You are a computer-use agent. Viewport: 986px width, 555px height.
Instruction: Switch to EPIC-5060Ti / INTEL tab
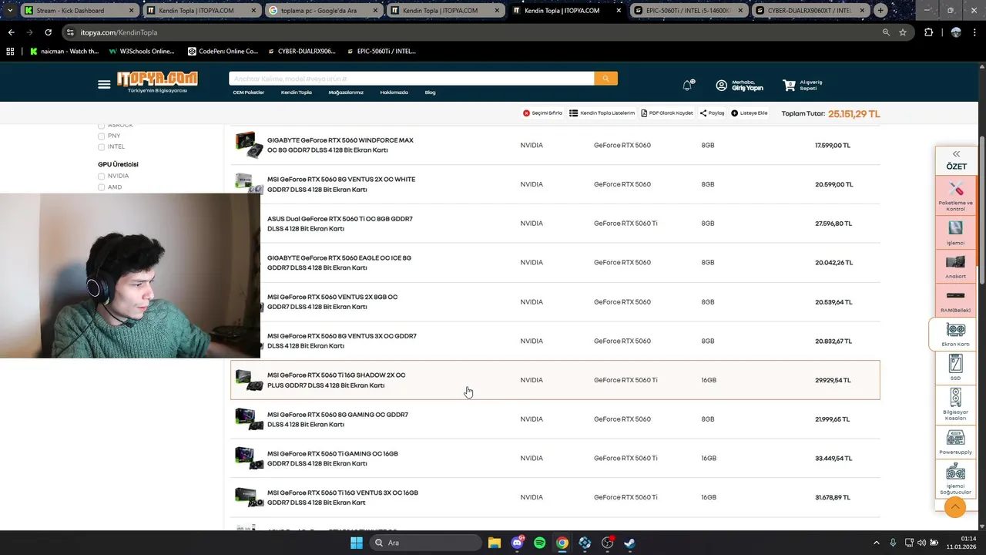688,11
